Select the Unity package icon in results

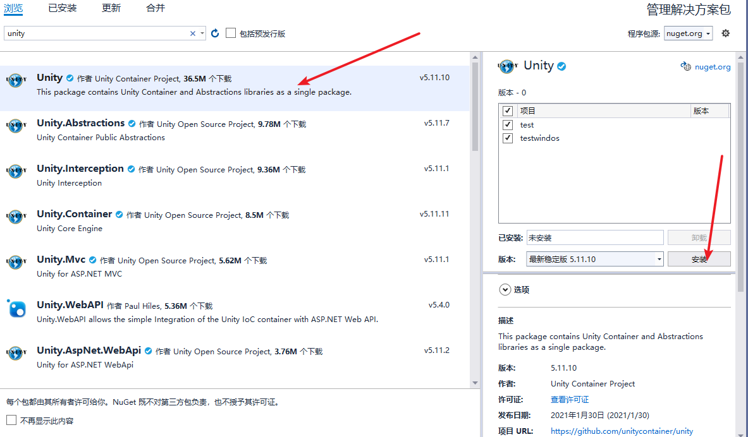[x=16, y=80]
